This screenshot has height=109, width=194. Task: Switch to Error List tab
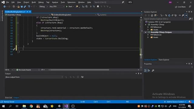point(8,97)
